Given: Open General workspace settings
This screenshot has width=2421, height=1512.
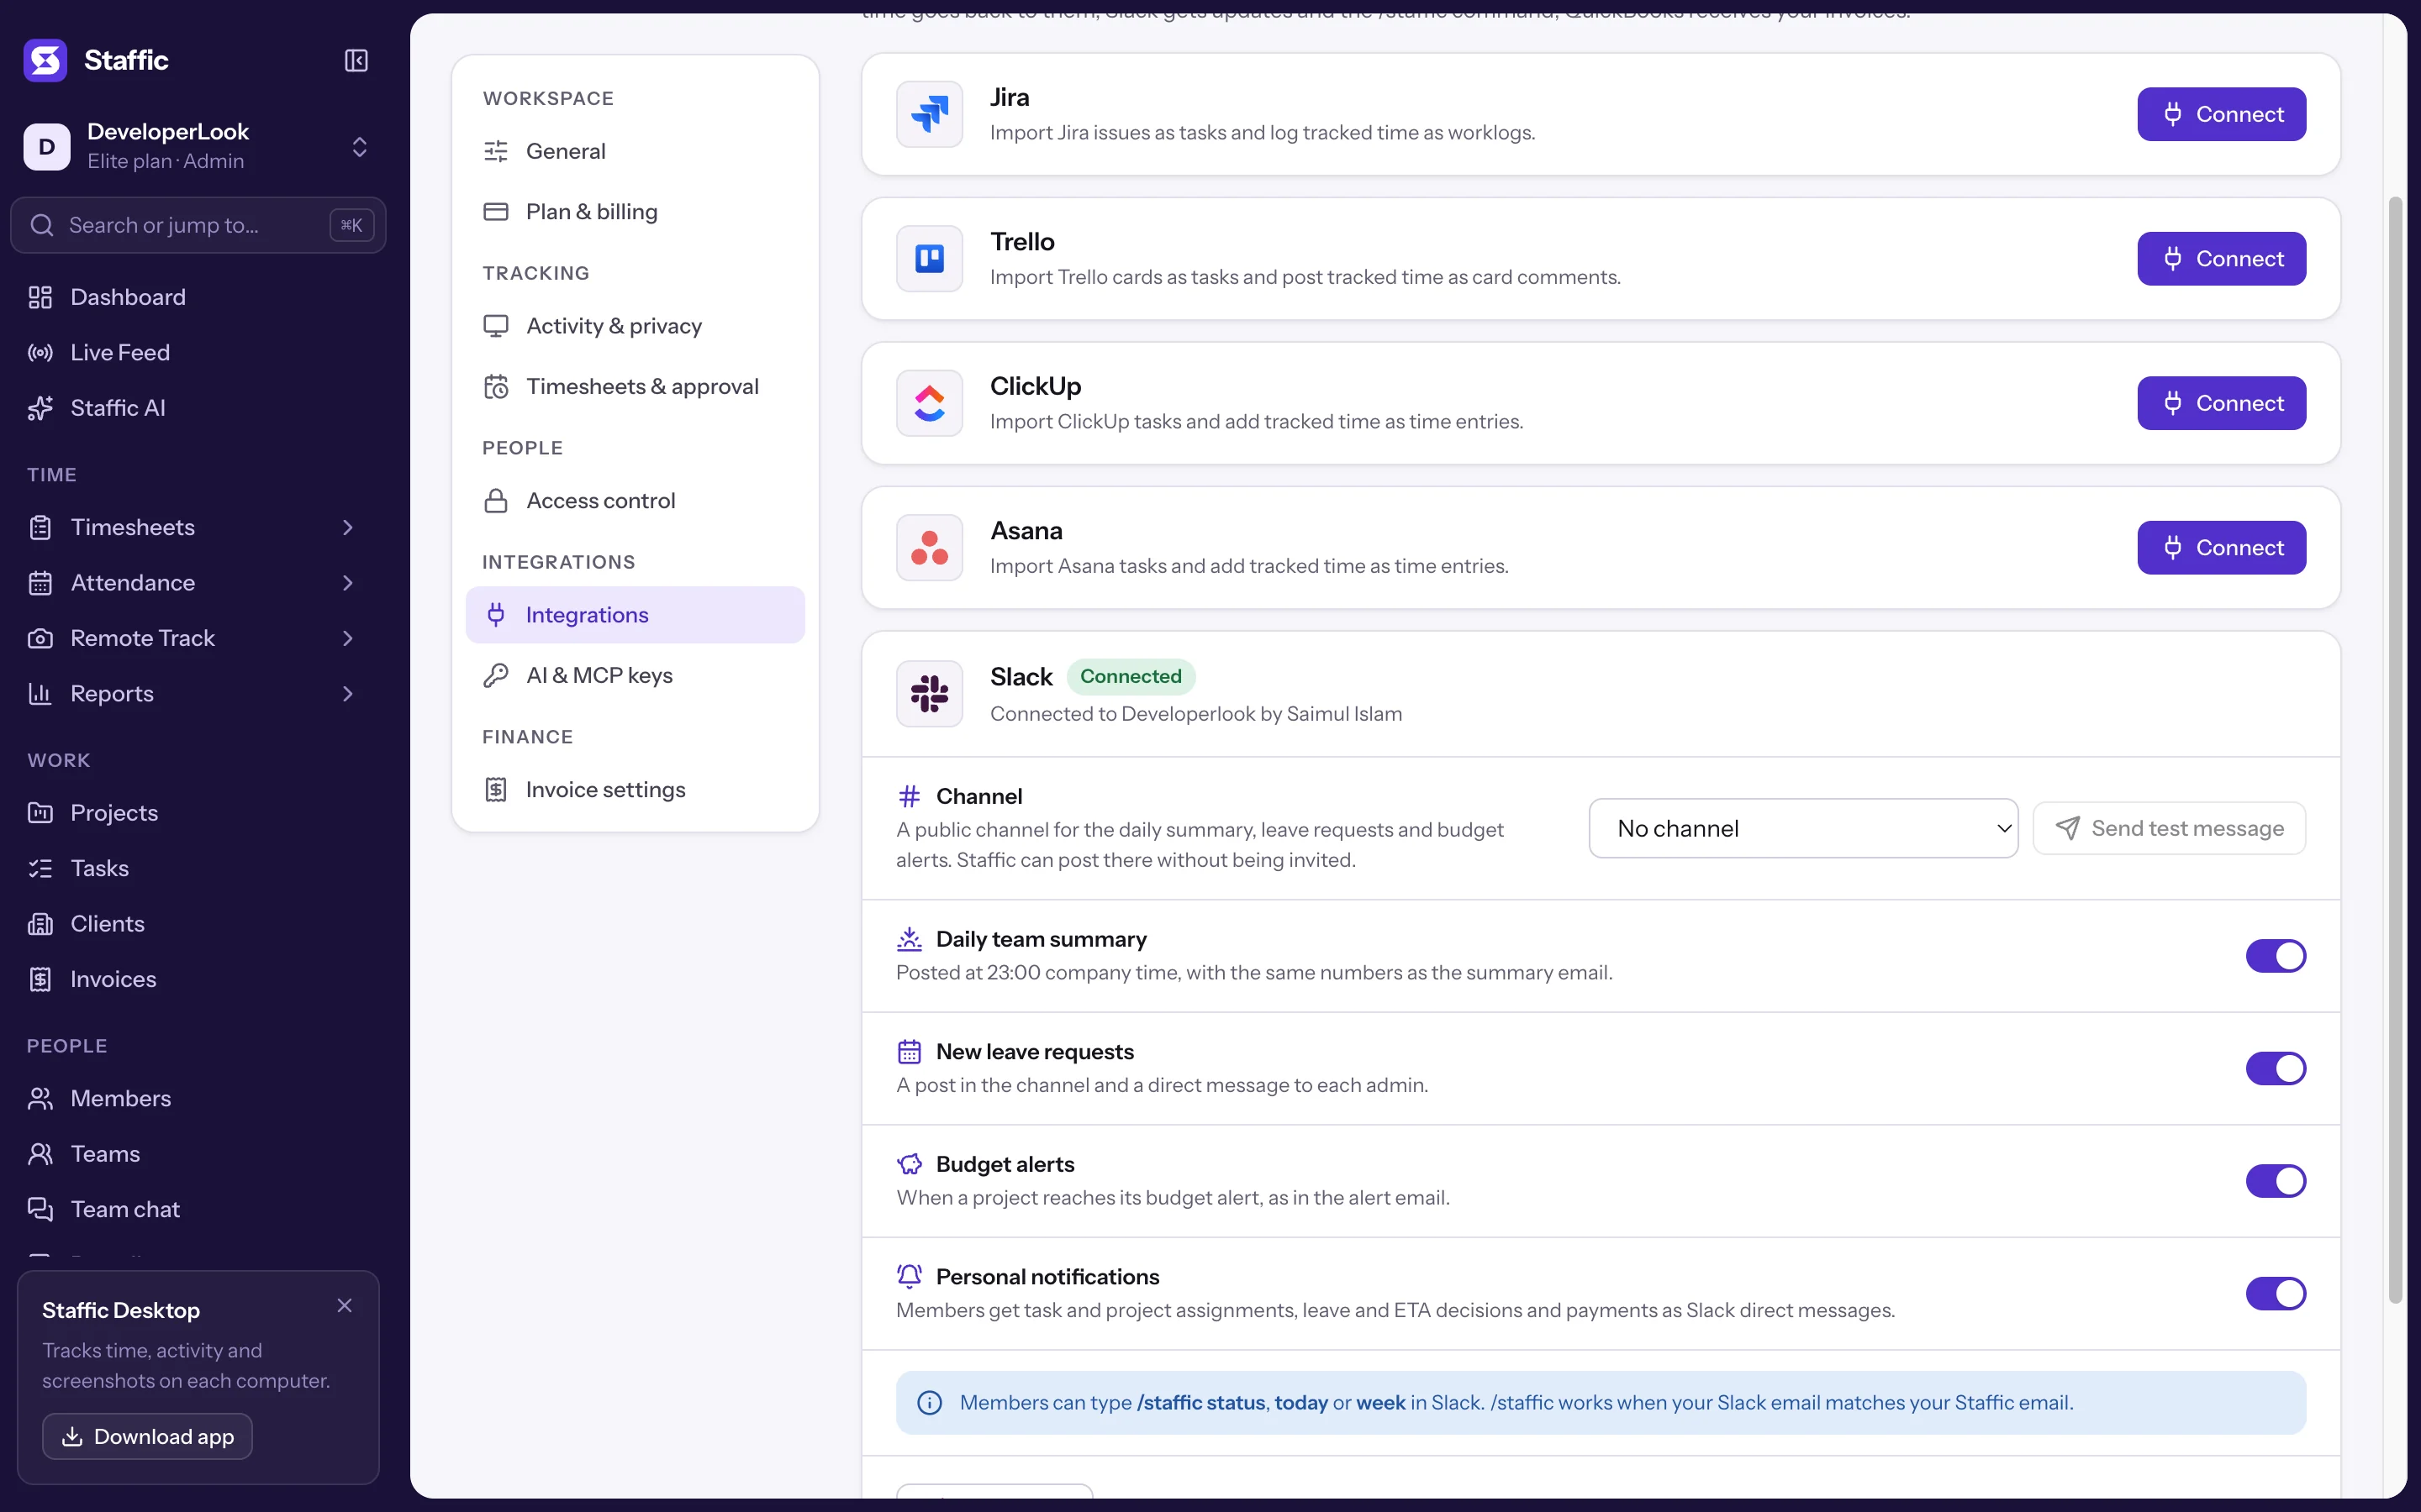Looking at the screenshot, I should coord(635,151).
